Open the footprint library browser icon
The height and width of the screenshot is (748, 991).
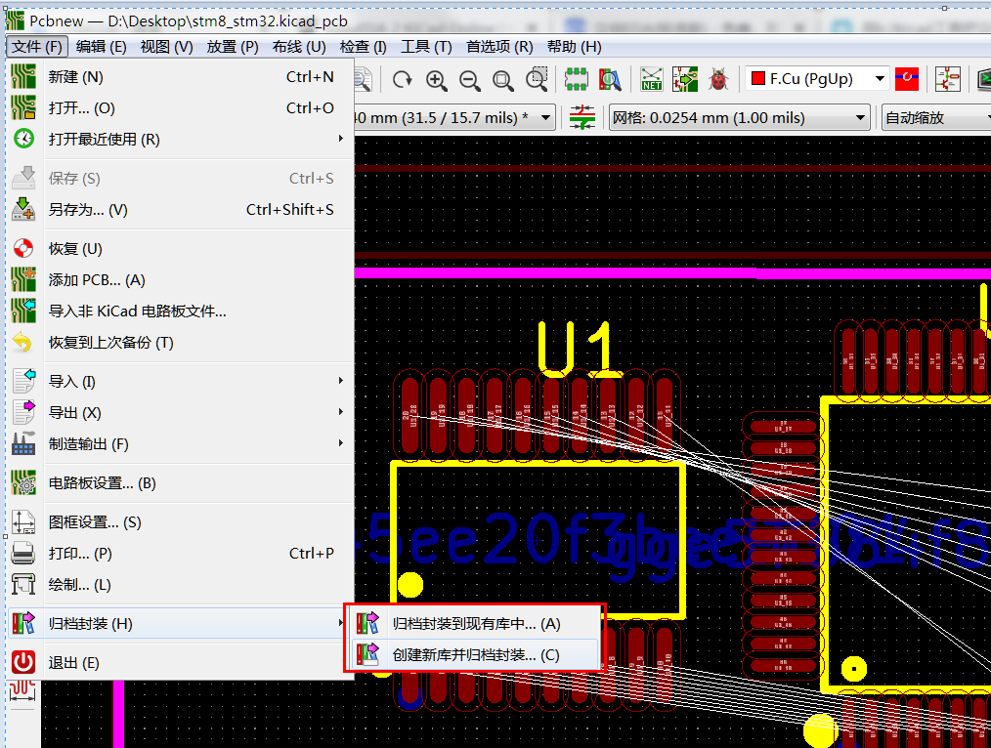[x=610, y=79]
